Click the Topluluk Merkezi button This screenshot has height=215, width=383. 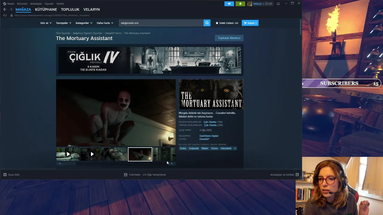coord(229,38)
